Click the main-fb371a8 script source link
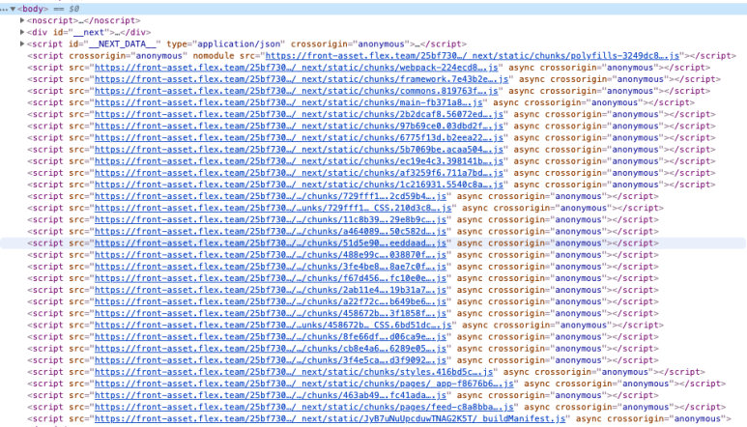 (x=290, y=102)
